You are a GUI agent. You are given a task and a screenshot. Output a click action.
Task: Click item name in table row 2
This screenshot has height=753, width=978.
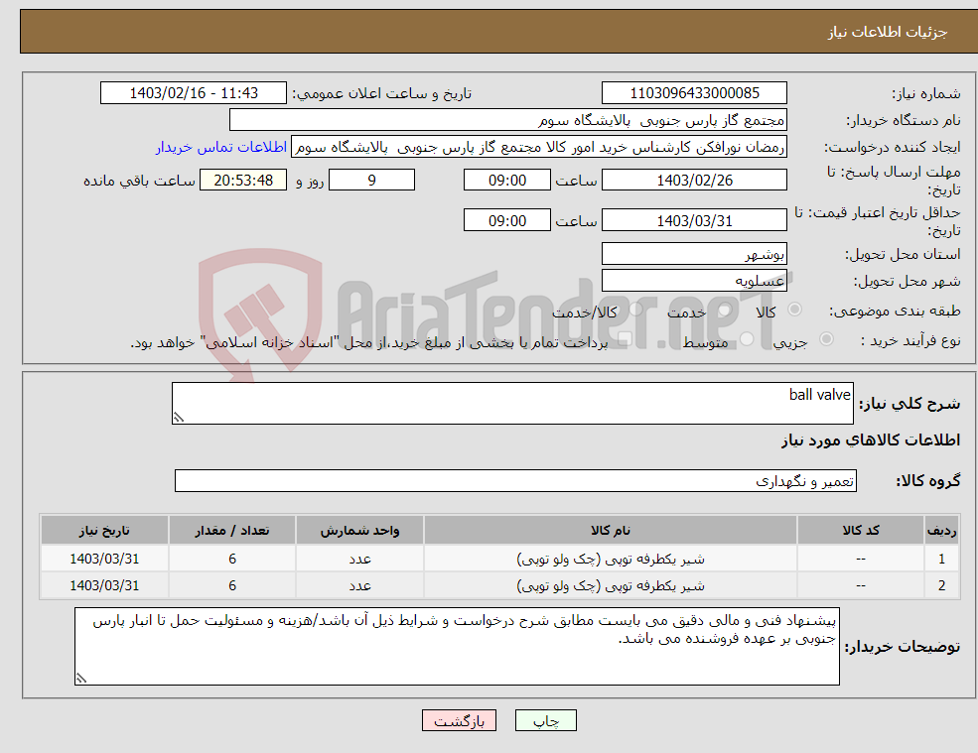coord(611,585)
